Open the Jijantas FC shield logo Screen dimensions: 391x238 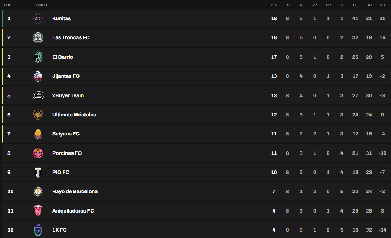38,76
